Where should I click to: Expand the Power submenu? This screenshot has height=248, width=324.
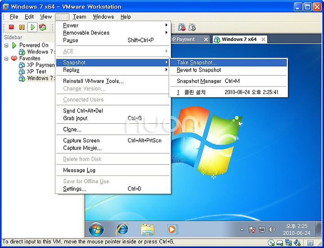pos(113,25)
